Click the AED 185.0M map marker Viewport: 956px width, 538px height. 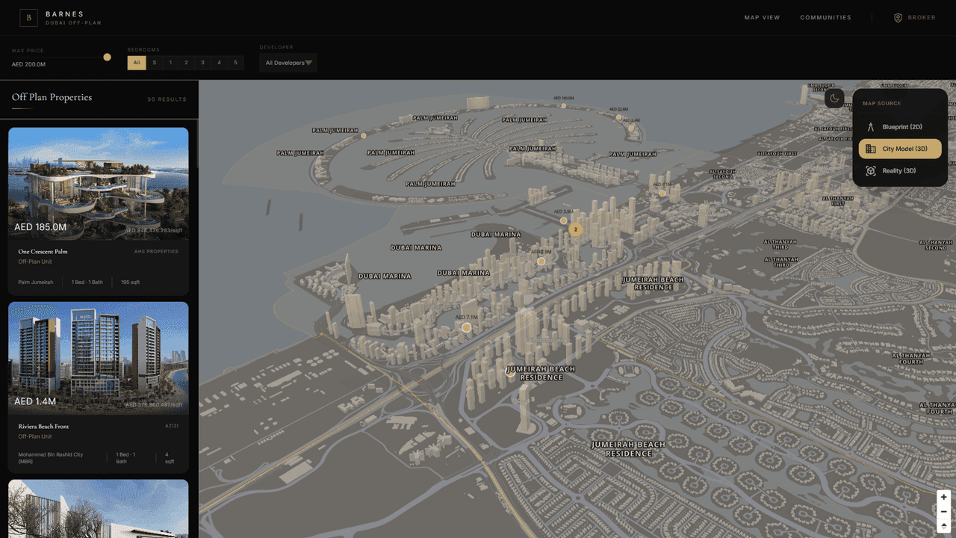564,105
